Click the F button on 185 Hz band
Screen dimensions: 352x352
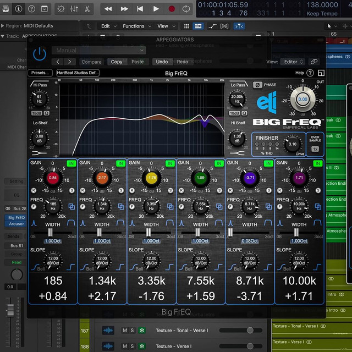point(34,207)
